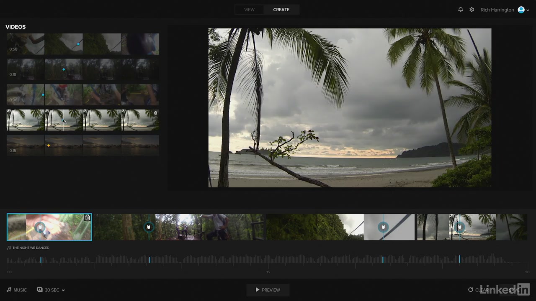Screen dimensions: 536x301
Task: Expand the account menu chevron
Action: pyautogui.click(x=528, y=10)
